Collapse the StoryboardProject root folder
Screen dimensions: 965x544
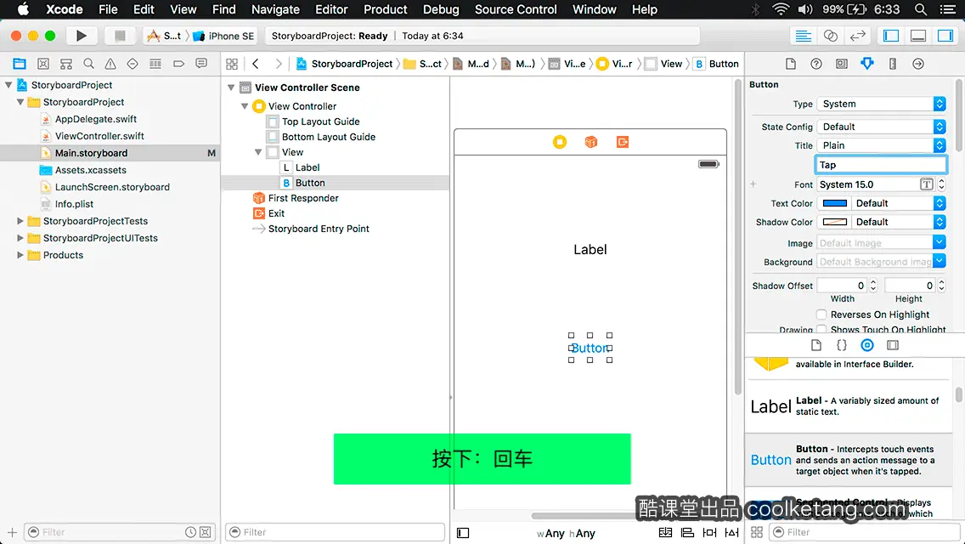tap(8, 85)
